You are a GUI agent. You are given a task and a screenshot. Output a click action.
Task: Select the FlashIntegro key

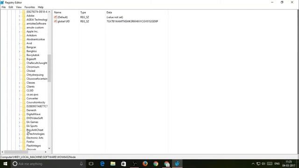34,146
